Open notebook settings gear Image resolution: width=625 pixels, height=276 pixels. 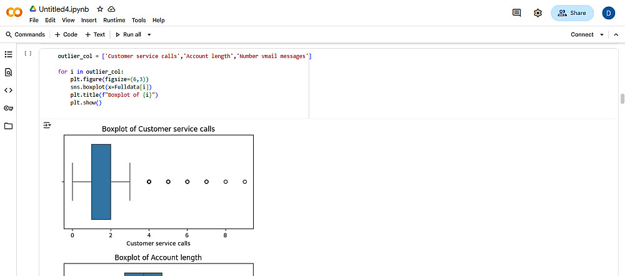(x=537, y=12)
